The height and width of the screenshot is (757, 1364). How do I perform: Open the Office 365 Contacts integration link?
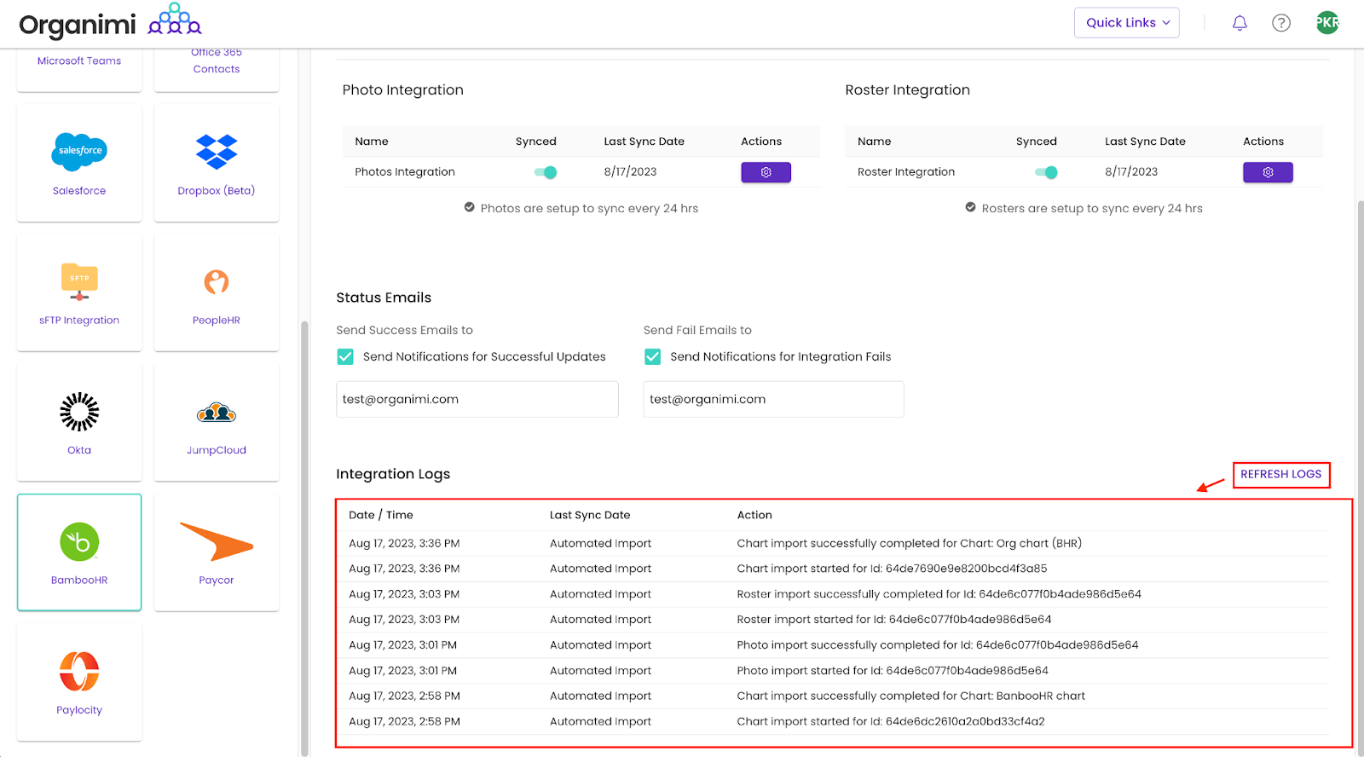(x=217, y=61)
